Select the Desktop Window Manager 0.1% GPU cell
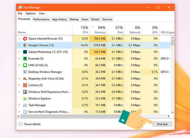Viewport: 190px width, 138px height. (x=151, y=72)
